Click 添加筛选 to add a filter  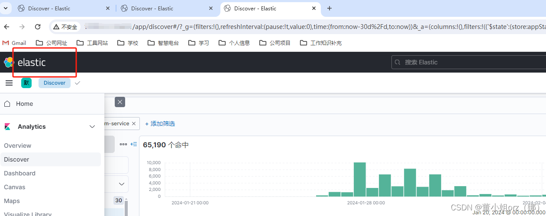coord(160,124)
